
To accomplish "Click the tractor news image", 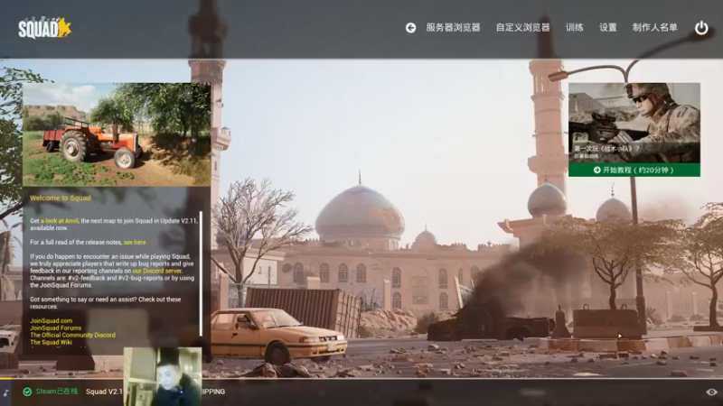I will 117,134.
